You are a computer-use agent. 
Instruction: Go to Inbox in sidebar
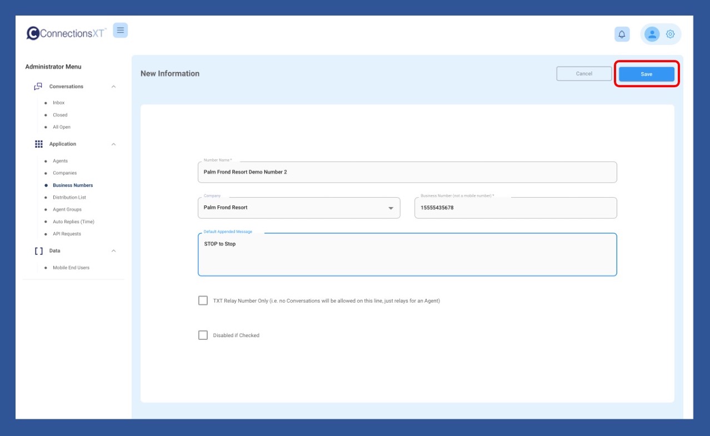coord(58,103)
